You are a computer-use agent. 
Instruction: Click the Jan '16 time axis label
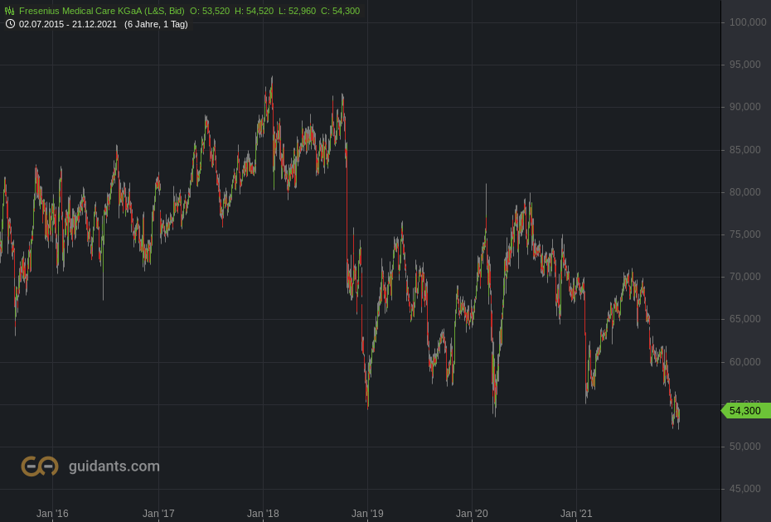click(52, 514)
